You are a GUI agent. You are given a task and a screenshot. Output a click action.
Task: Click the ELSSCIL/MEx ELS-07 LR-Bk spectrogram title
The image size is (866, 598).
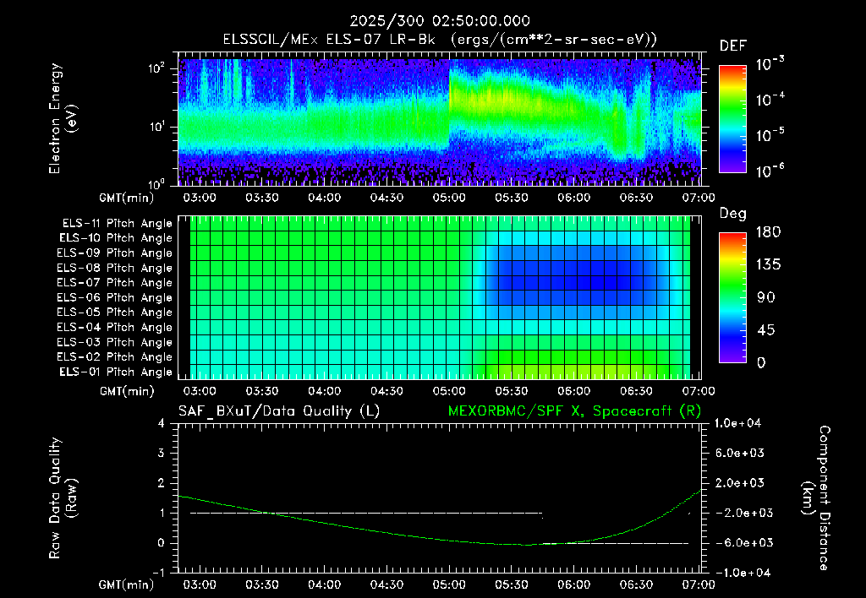(x=440, y=40)
